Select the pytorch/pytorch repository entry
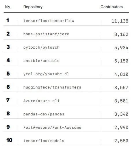Screen dimensions: 134x151 click(41, 47)
